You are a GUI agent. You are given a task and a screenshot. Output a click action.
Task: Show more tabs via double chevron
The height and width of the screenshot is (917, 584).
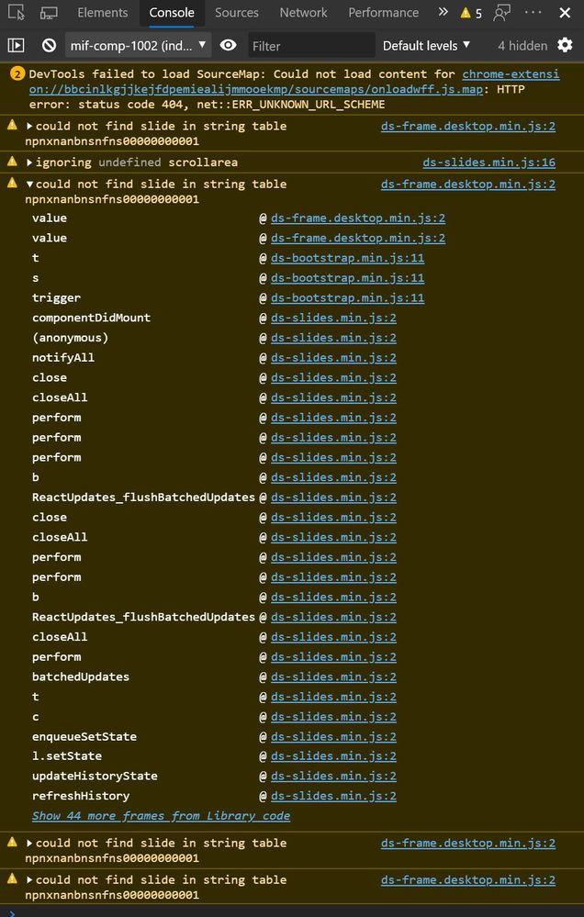point(443,13)
